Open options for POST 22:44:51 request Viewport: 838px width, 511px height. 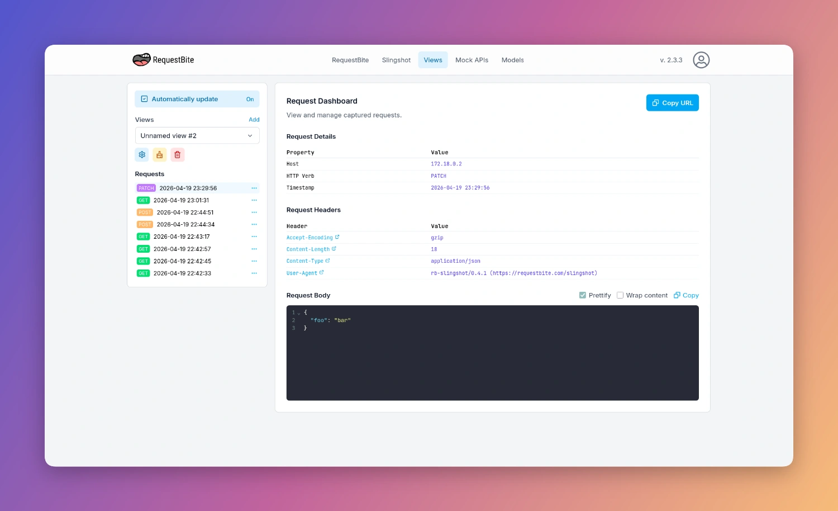pyautogui.click(x=254, y=212)
